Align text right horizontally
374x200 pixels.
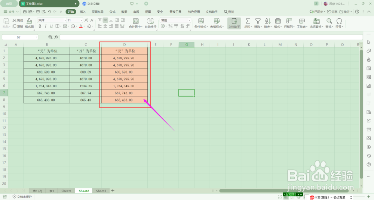coord(111,26)
